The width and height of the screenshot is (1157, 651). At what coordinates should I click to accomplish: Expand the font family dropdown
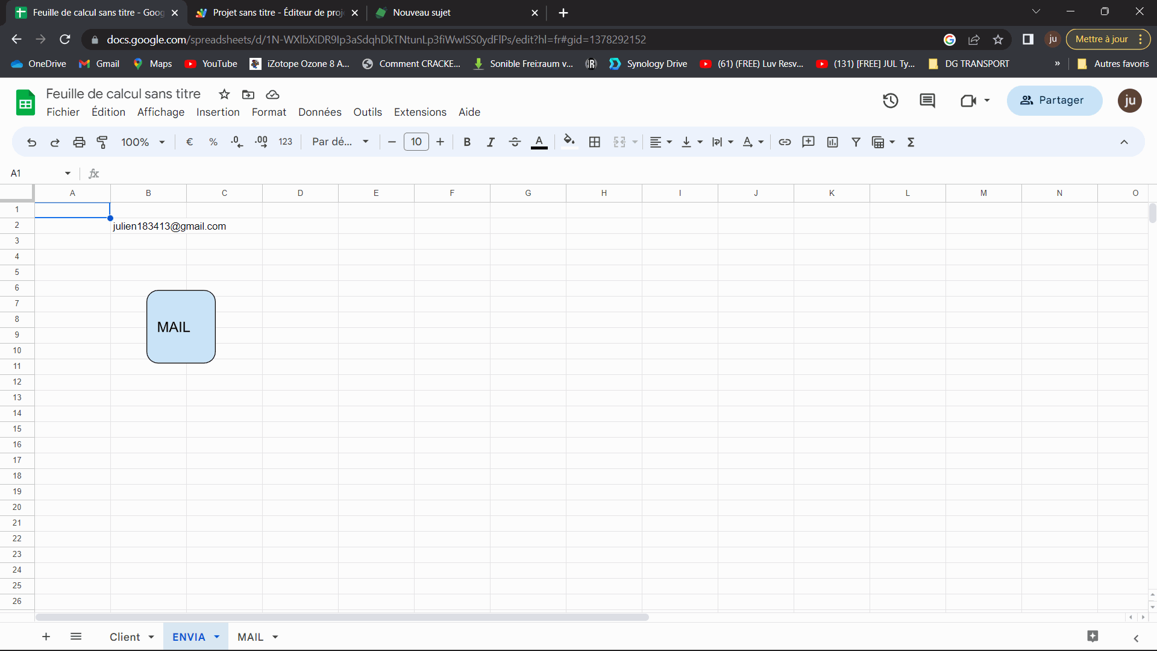click(340, 142)
